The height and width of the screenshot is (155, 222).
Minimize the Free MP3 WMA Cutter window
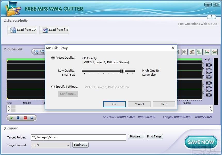coord(208,5)
